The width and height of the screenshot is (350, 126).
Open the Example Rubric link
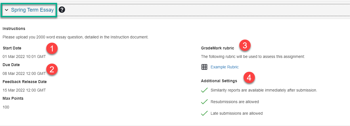pos(225,67)
